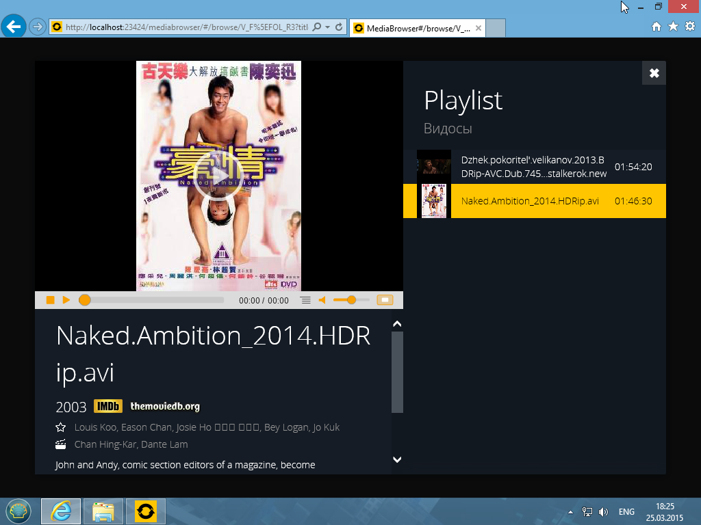Open themoviedb.org link
The height and width of the screenshot is (525, 701).
coord(165,406)
